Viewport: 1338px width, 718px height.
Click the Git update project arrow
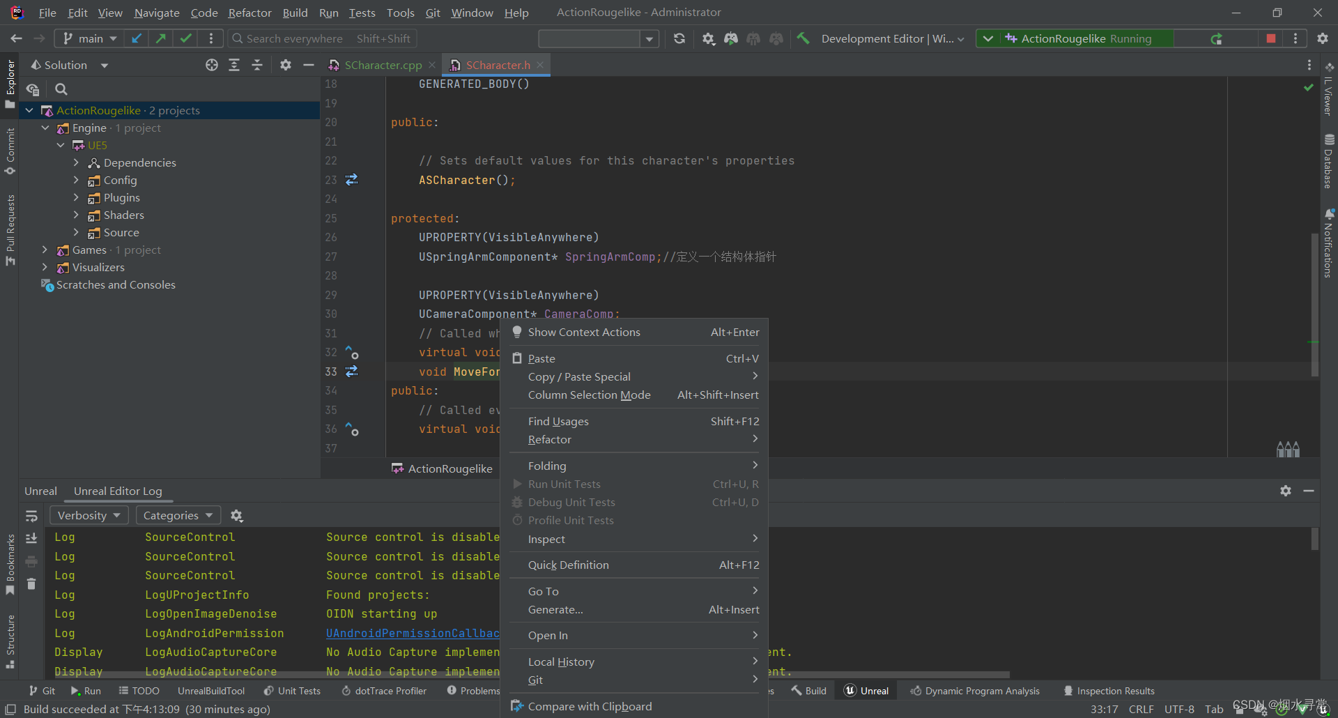coord(137,38)
